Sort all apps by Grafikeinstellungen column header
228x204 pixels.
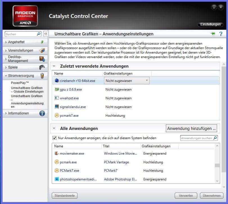click(x=159, y=146)
